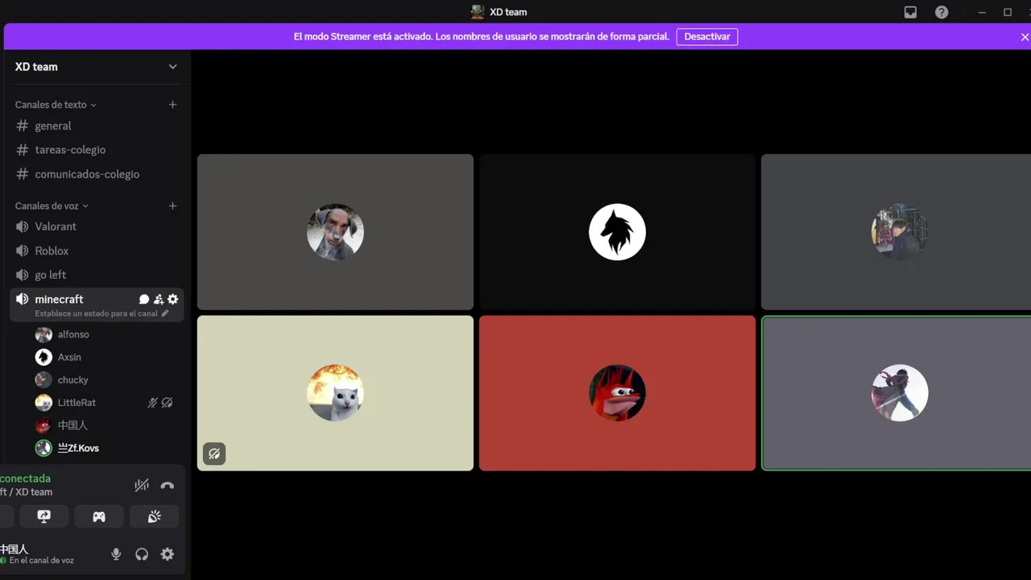Open the soundboard button

[x=155, y=516]
